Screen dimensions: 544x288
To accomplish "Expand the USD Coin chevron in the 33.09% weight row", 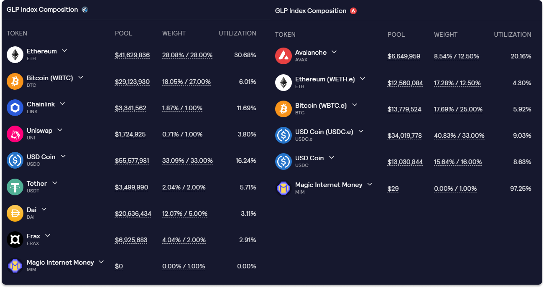I will pos(63,156).
